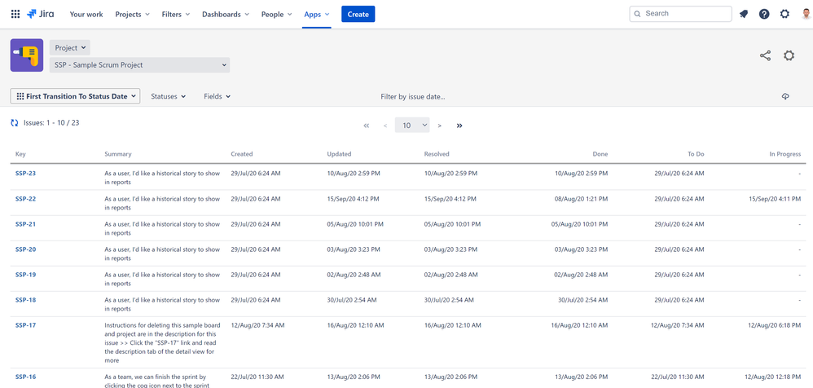Open the page size 10 dropdown
Viewport: 813px width, 388px height.
412,125
